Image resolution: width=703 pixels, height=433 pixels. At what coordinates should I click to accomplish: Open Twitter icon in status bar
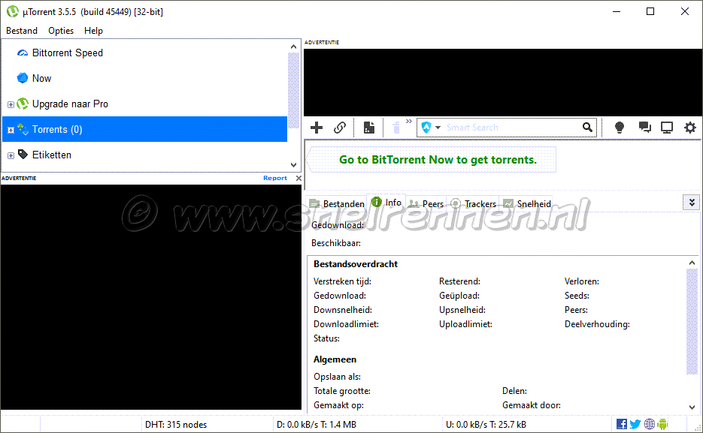(635, 424)
